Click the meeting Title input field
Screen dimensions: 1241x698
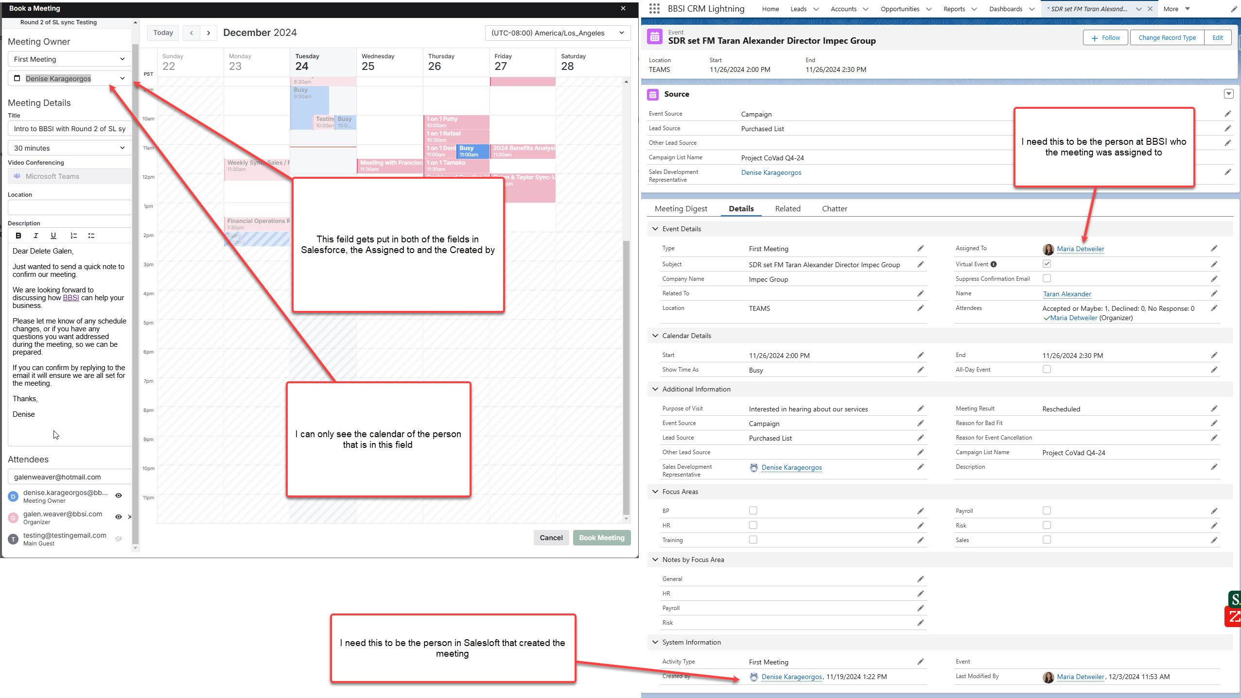[70, 129]
